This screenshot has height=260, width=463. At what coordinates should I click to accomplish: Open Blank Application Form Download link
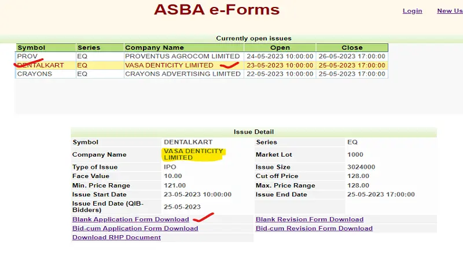point(130,220)
